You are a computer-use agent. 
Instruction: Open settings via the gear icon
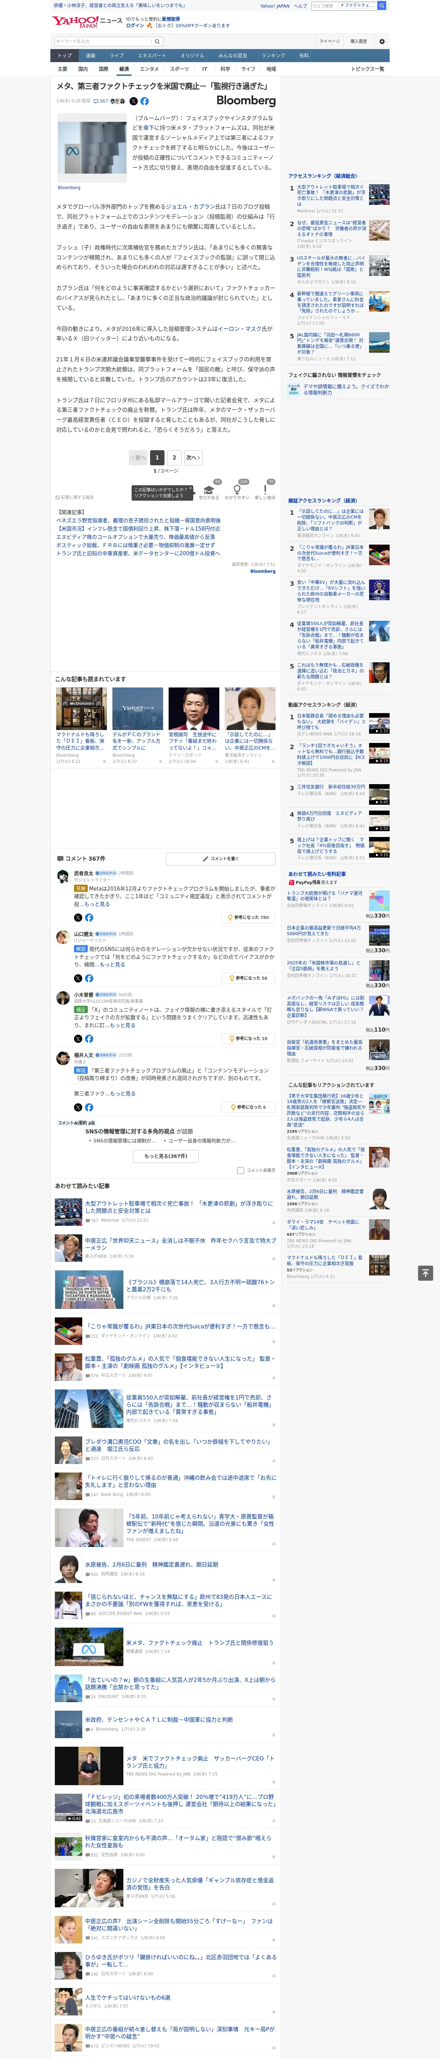(x=381, y=41)
